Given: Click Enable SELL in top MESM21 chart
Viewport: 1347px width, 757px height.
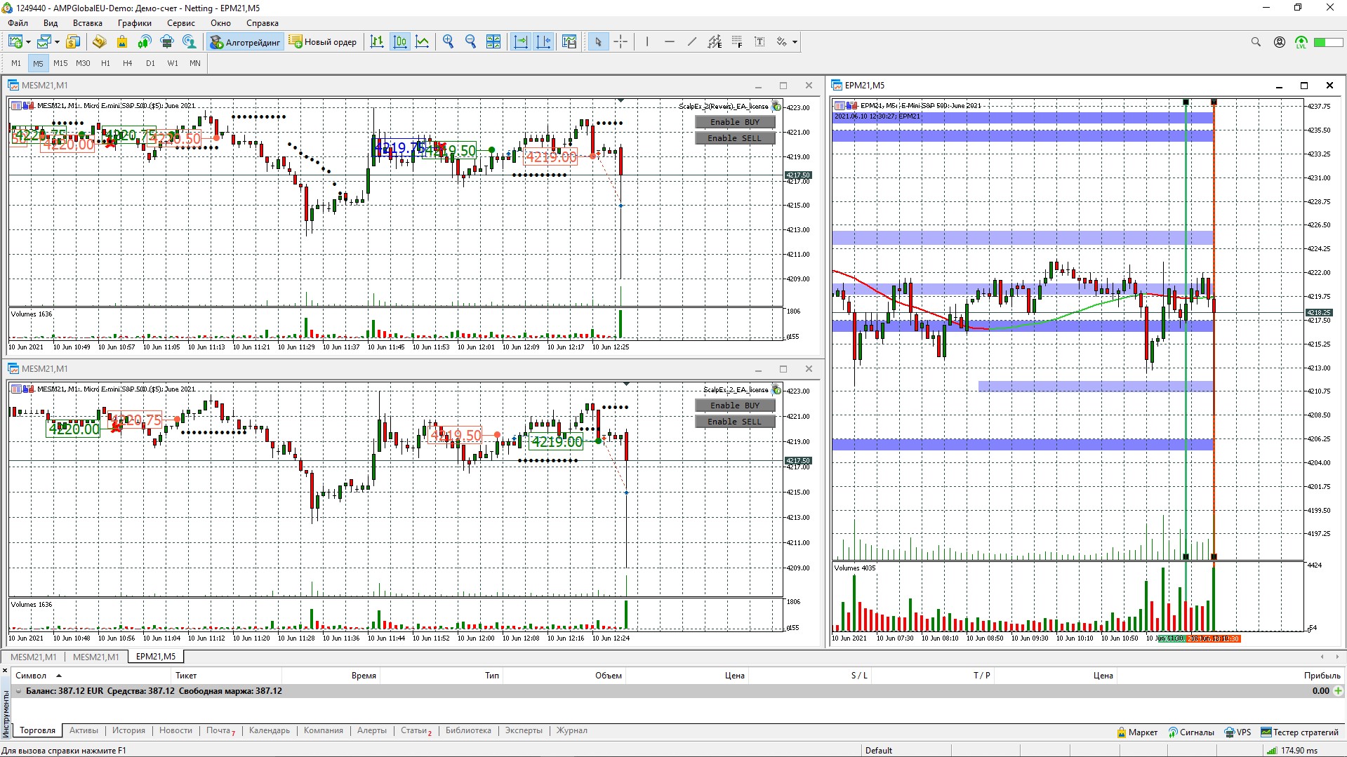Looking at the screenshot, I should [x=735, y=138].
